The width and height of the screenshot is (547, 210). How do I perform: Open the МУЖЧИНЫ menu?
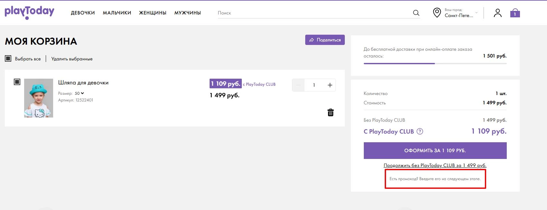click(187, 13)
